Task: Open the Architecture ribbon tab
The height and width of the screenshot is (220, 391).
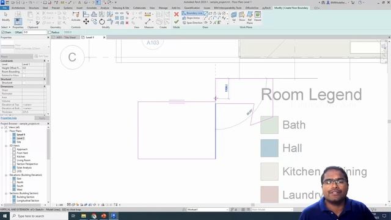Action: click(x=18, y=8)
